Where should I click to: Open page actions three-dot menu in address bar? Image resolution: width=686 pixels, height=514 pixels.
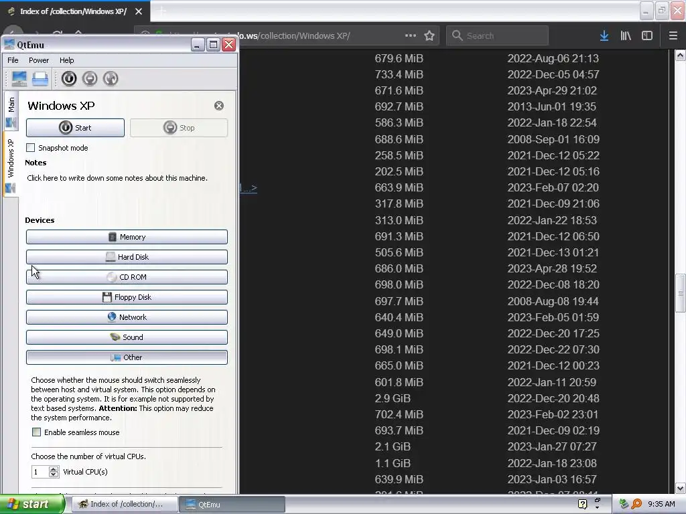click(x=411, y=36)
